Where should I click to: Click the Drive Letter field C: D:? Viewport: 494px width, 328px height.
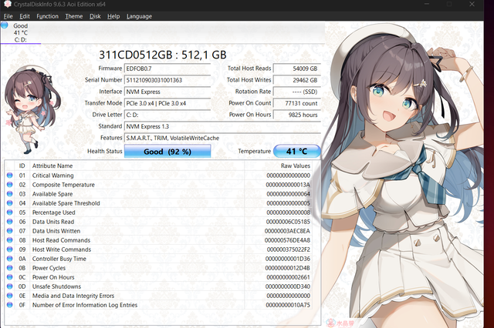pyautogui.click(x=167, y=115)
